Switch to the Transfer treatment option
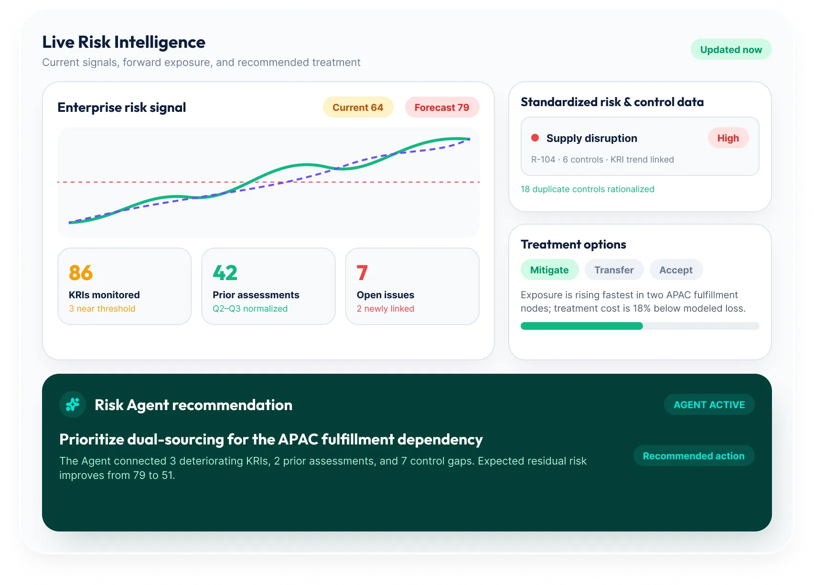Screen dimensions: 814x585 pyautogui.click(x=614, y=270)
